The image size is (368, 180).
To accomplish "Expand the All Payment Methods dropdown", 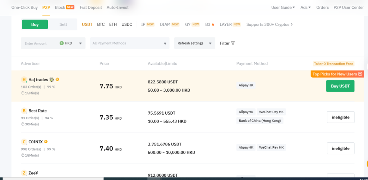I will point(130,43).
